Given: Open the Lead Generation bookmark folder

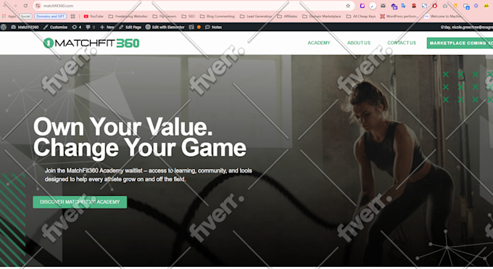Looking at the screenshot, I should point(256,16).
